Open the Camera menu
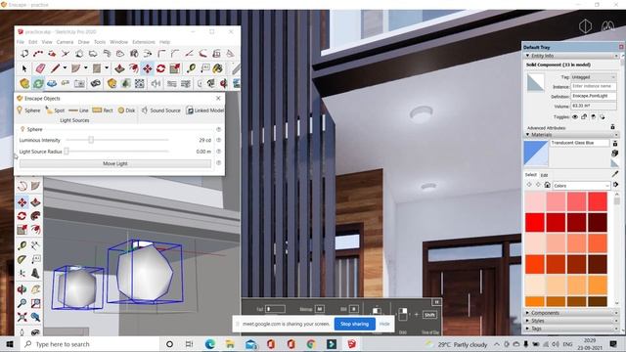The width and height of the screenshot is (626, 352). [65, 42]
